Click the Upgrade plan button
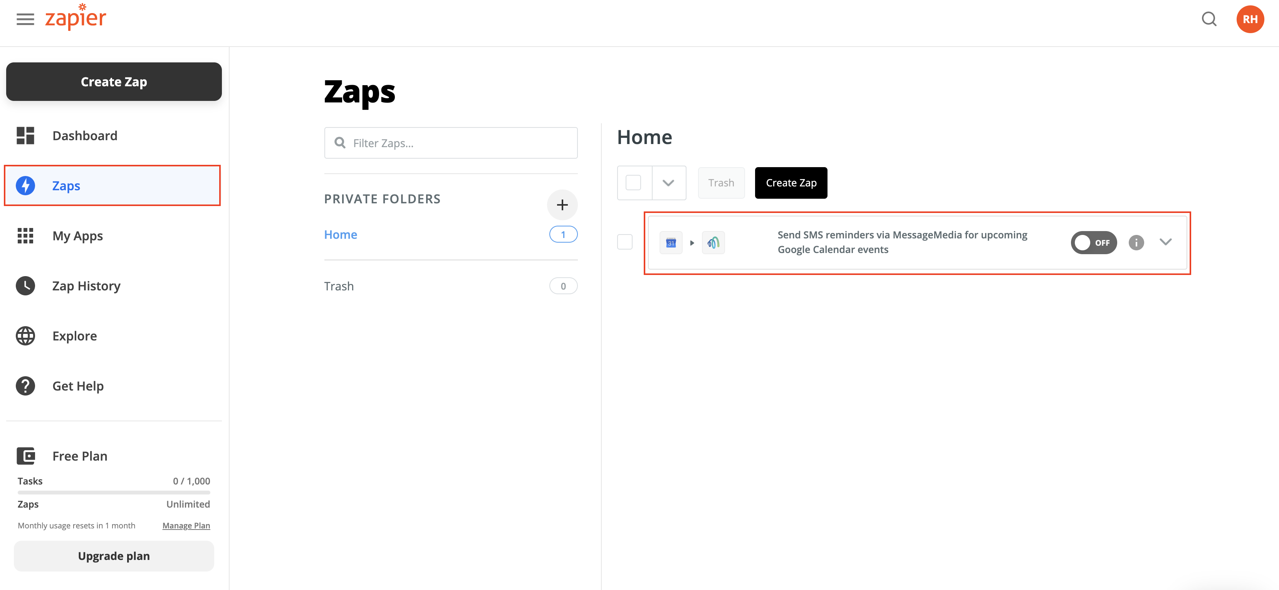 [x=114, y=556]
